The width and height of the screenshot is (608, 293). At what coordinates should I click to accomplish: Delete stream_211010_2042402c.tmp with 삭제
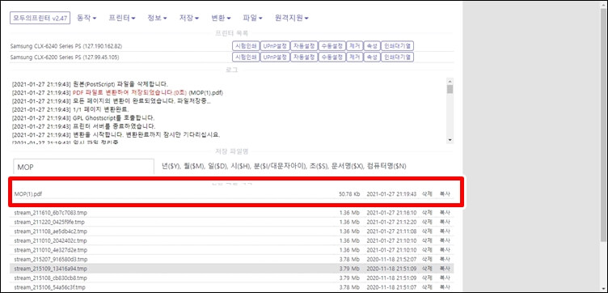[x=427, y=240]
